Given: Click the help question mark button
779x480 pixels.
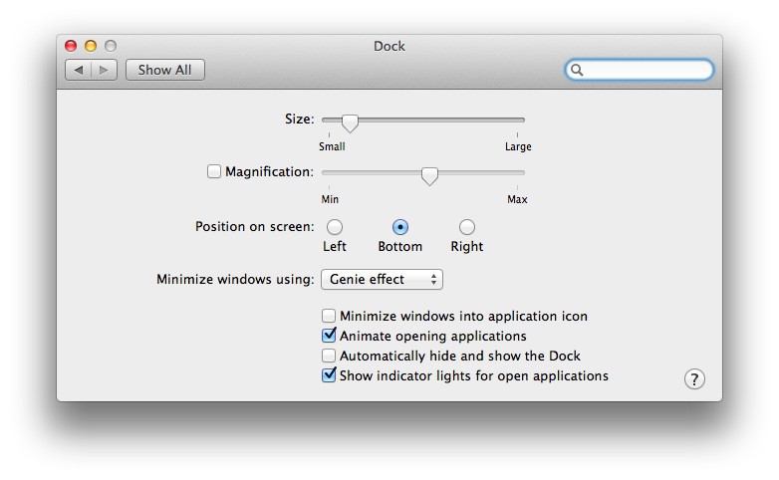Looking at the screenshot, I should 694,378.
